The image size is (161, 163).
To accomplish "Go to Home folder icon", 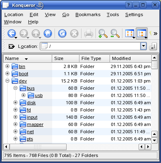I will tap(48, 33).
